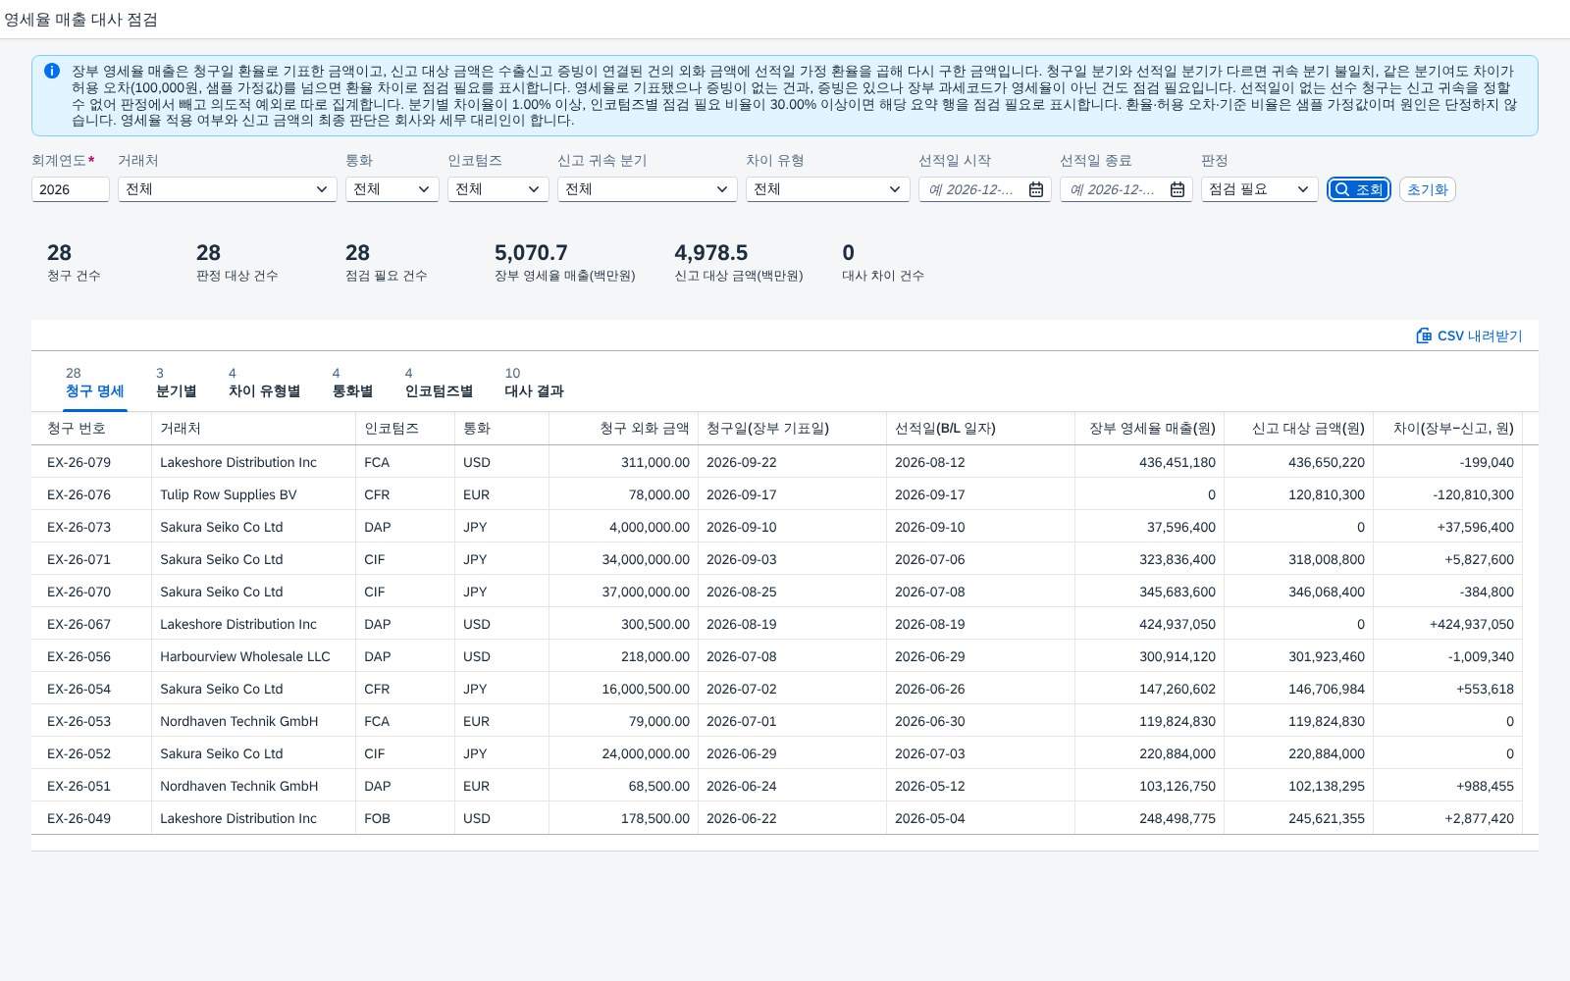Viewport: 1570px width, 981px height.
Task: Click the magnifier icon on 조회 button
Action: click(x=1342, y=189)
